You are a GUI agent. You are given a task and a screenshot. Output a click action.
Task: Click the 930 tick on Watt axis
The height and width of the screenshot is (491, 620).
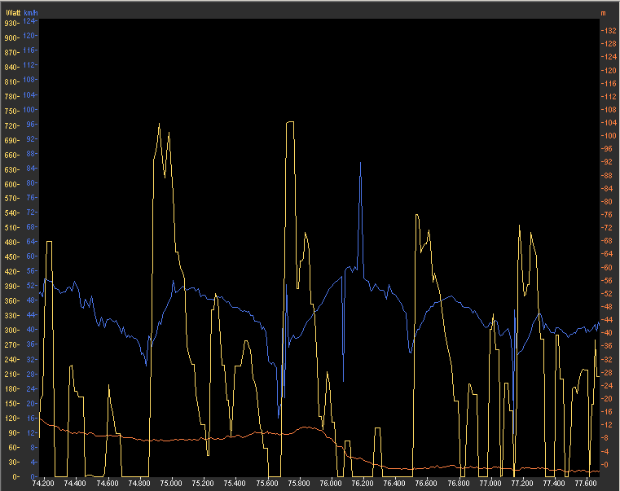tap(11, 23)
